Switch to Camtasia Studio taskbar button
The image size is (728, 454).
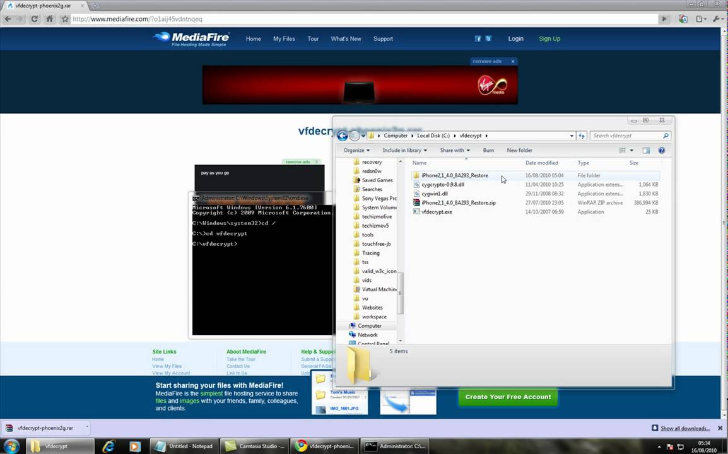254,446
